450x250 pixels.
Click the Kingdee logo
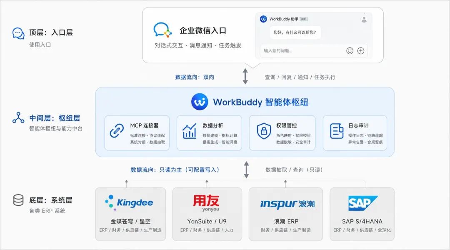click(x=129, y=202)
